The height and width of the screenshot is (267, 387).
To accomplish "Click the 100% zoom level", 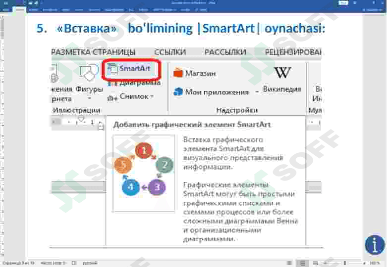I will (x=375, y=263).
